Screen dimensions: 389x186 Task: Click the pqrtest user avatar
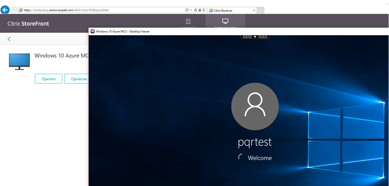(255, 106)
